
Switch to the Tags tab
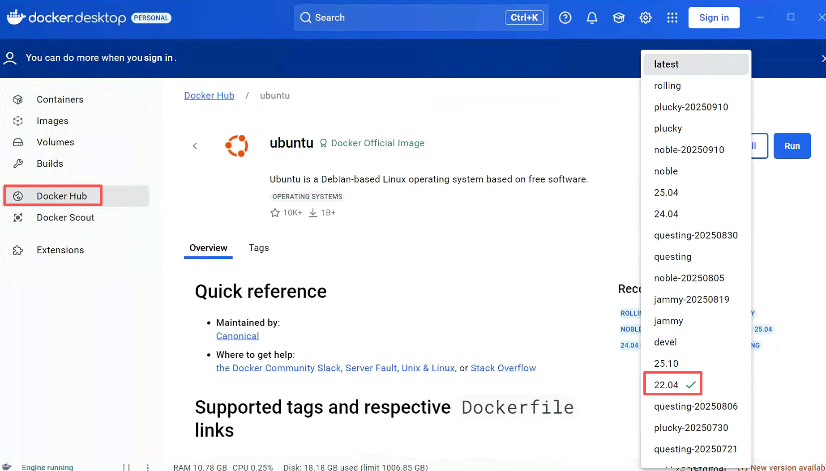click(259, 248)
